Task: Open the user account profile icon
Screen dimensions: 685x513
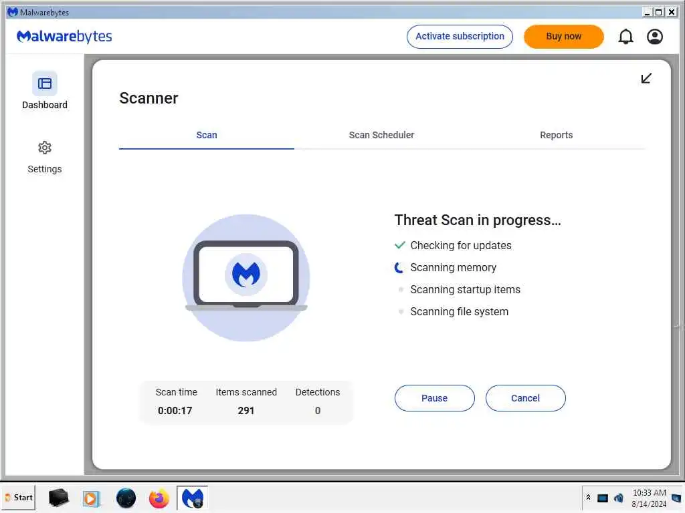Action: (x=654, y=37)
